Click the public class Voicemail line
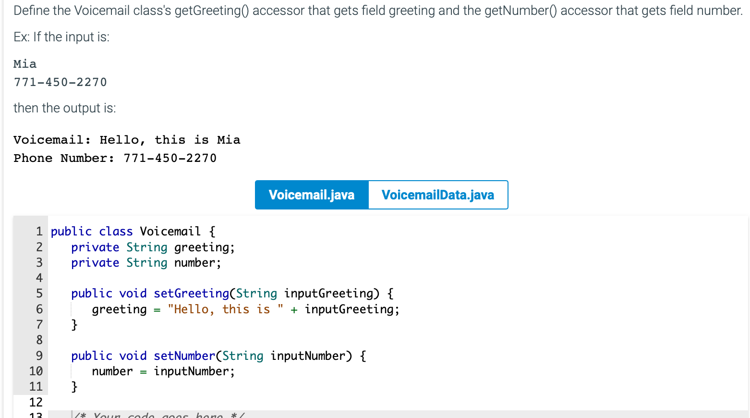The image size is (750, 418). [132, 231]
